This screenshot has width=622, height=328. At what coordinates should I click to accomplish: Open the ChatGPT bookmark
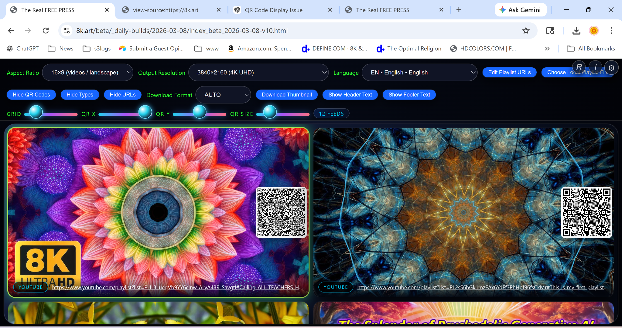tap(23, 49)
